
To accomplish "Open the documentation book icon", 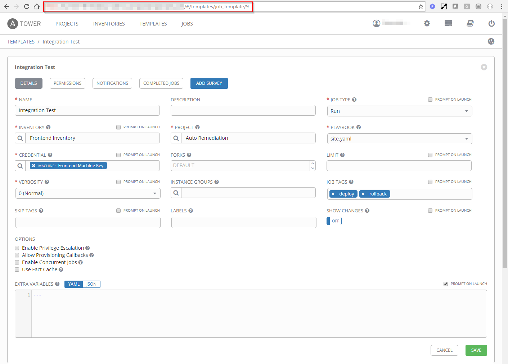I will (x=470, y=23).
